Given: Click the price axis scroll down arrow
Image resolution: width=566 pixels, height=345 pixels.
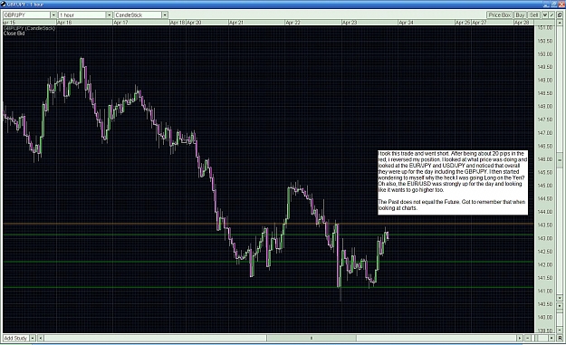Looking at the screenshot, I should (x=560, y=298).
